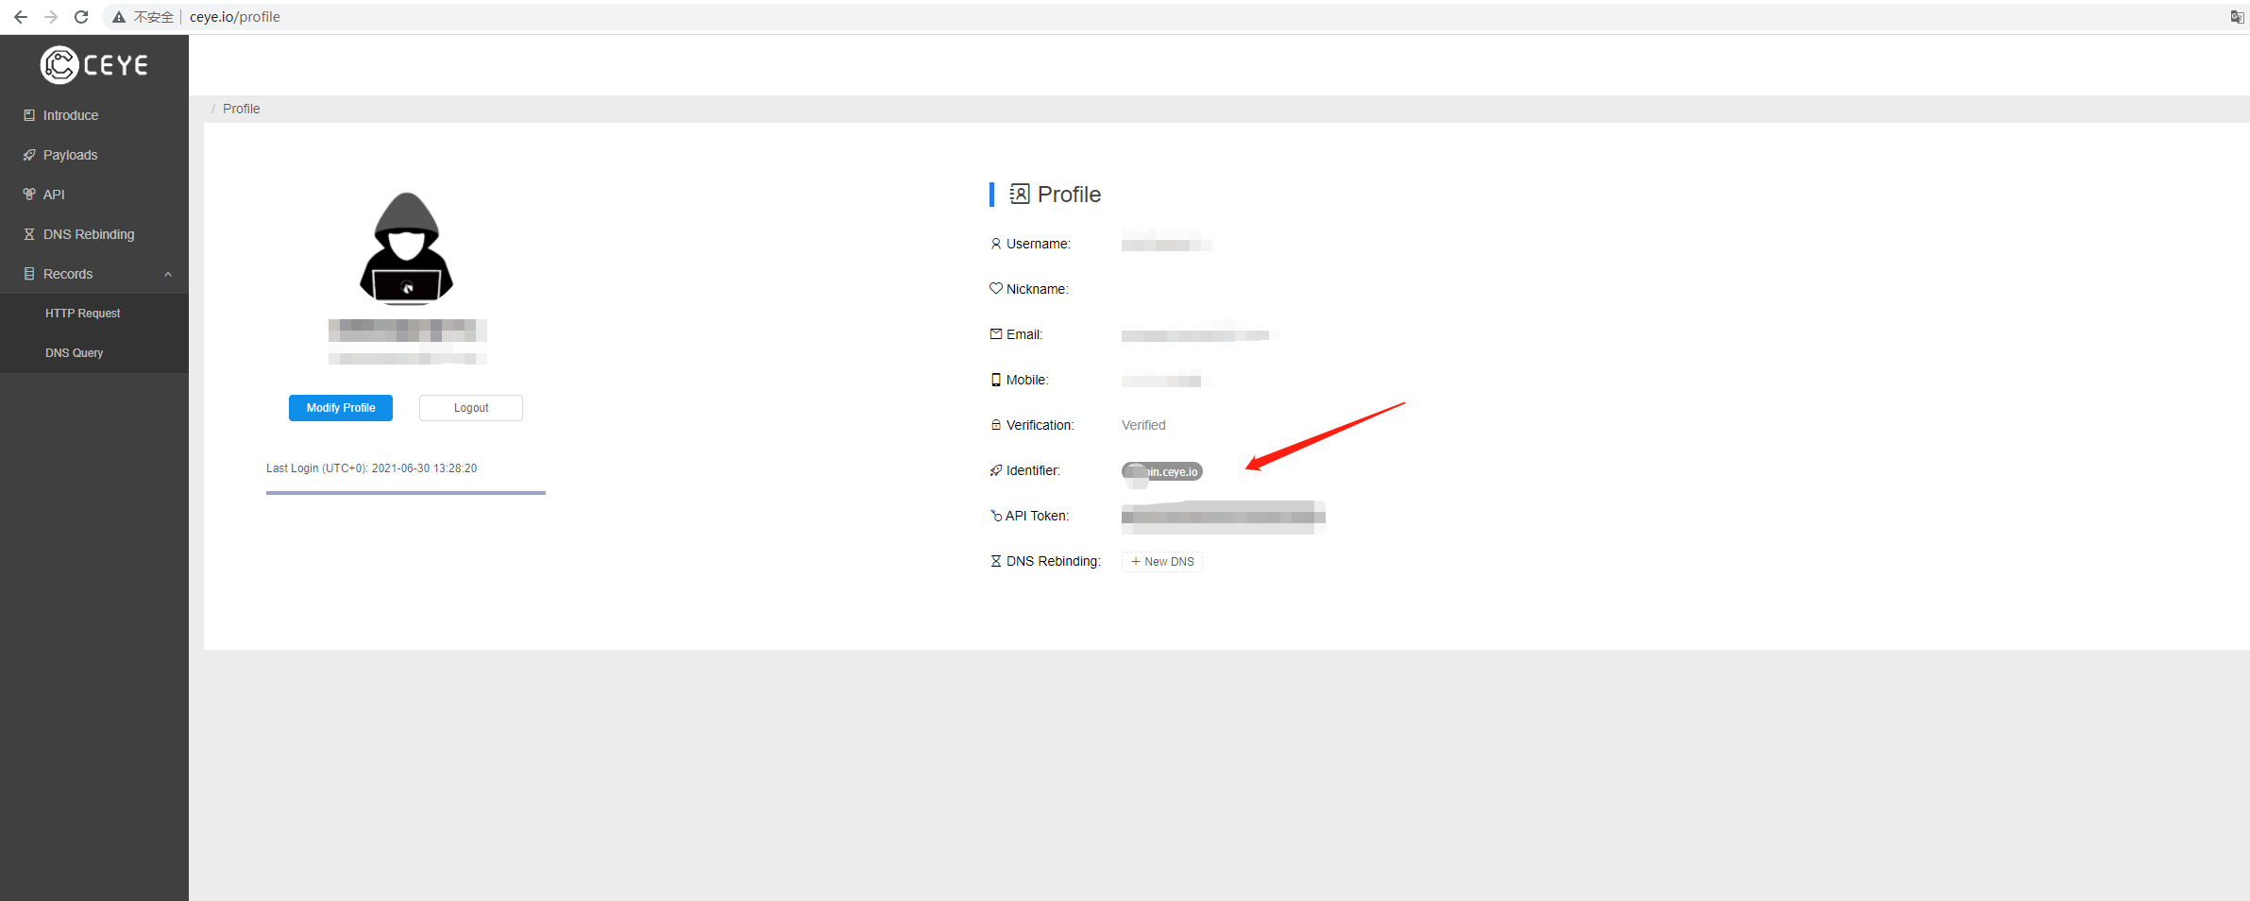
Task: Click the ceye.io identifier badge
Action: (x=1162, y=471)
